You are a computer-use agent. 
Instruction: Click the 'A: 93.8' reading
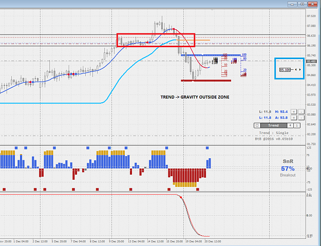(281, 118)
